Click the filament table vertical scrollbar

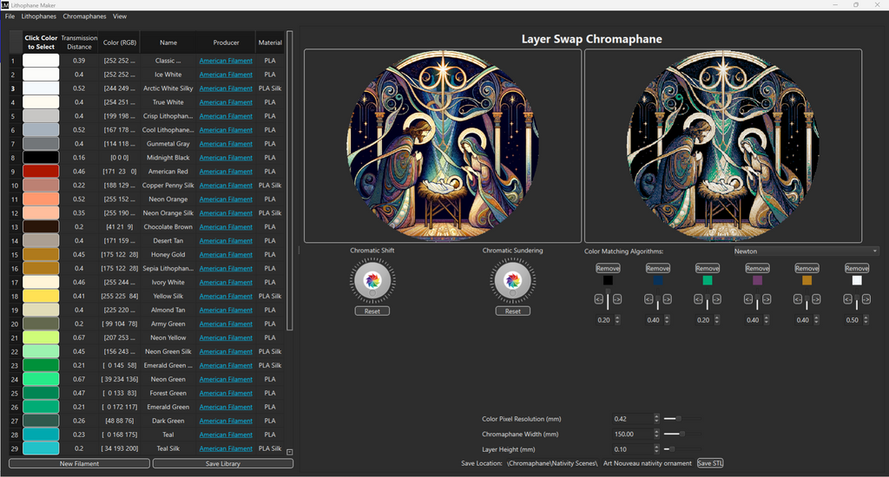pyautogui.click(x=290, y=181)
